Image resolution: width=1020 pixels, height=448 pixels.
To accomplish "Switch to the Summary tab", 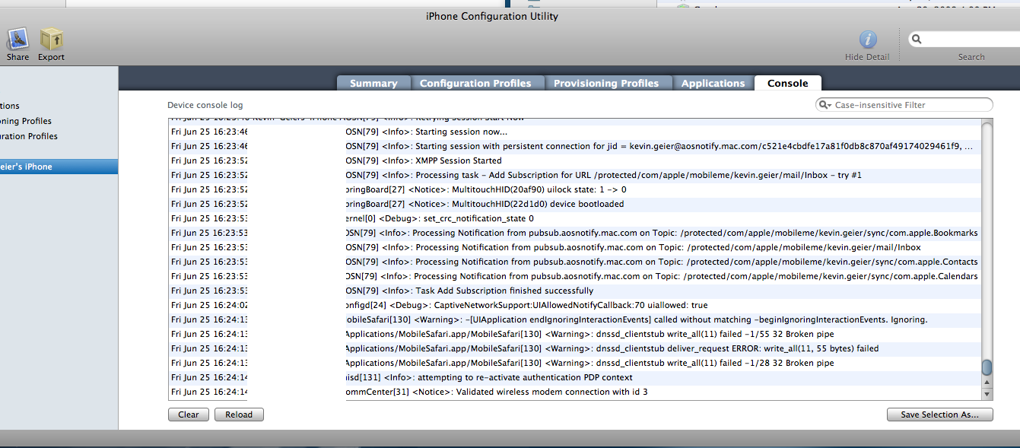I will click(373, 84).
